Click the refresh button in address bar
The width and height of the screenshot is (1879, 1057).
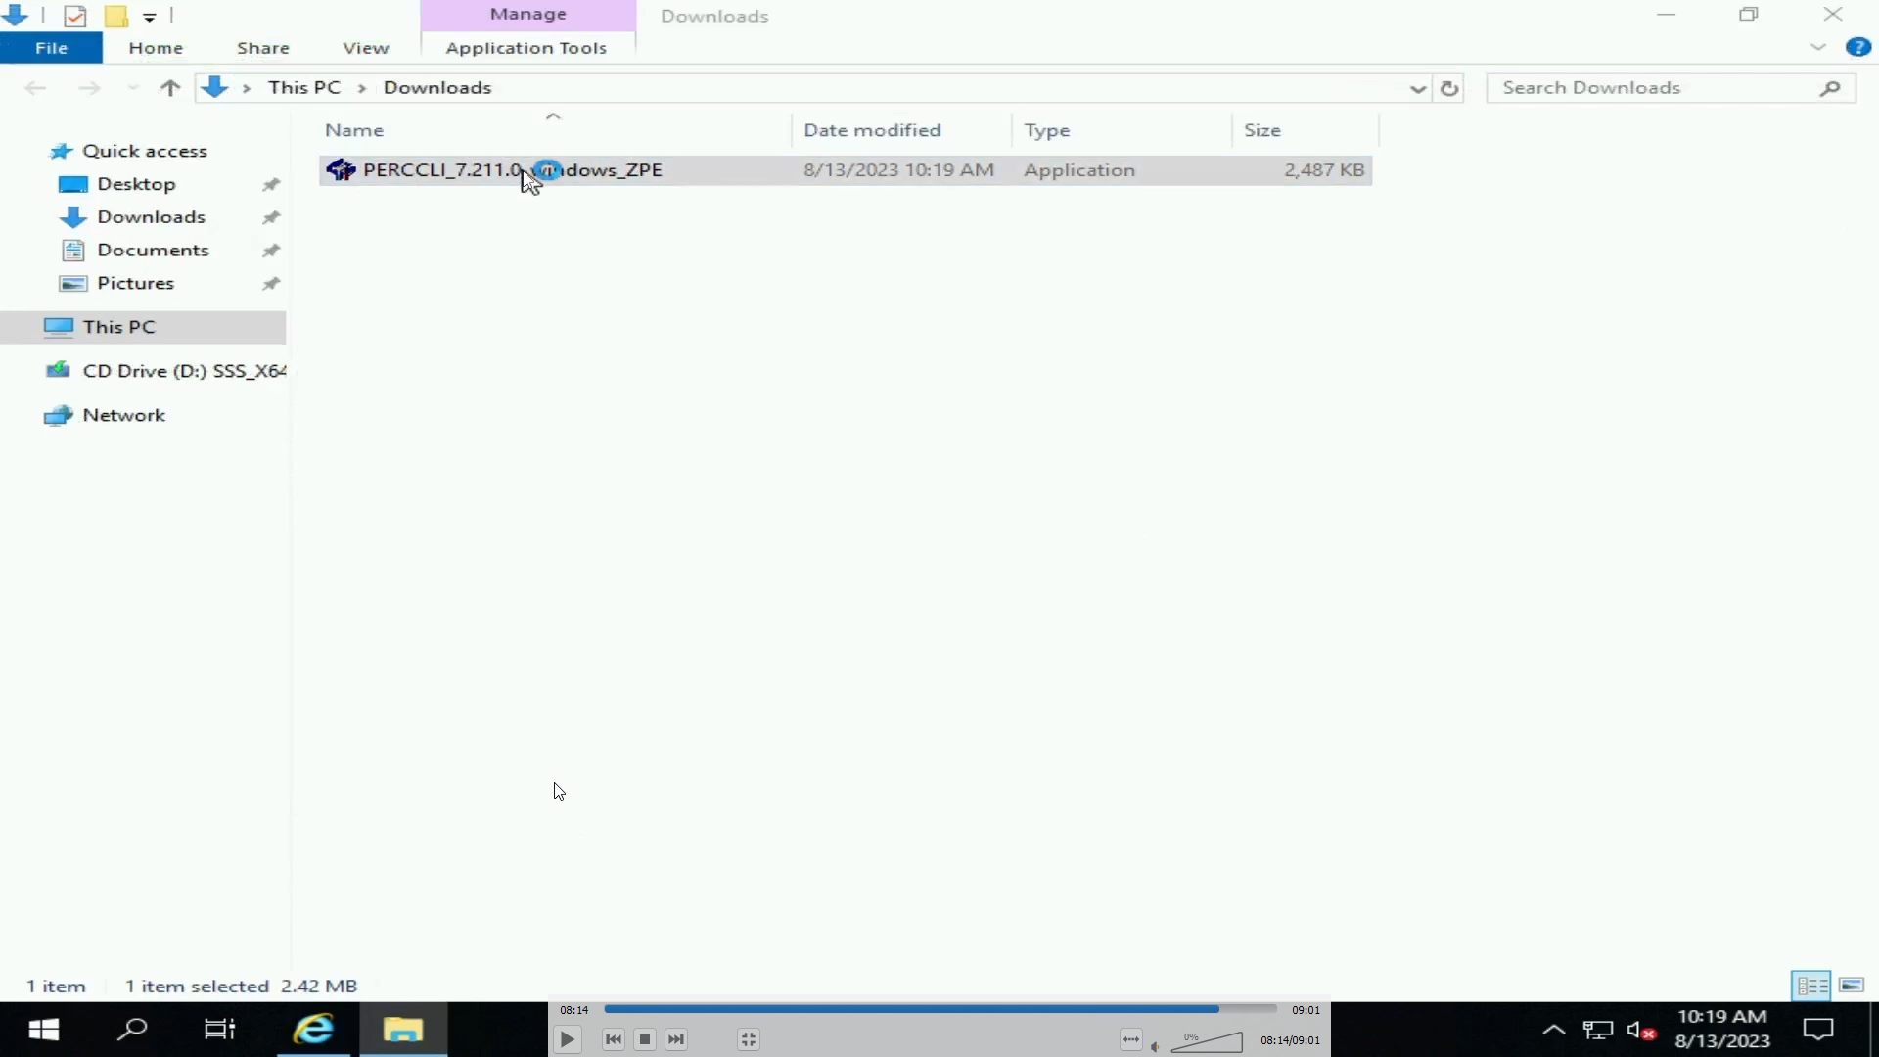[1449, 88]
